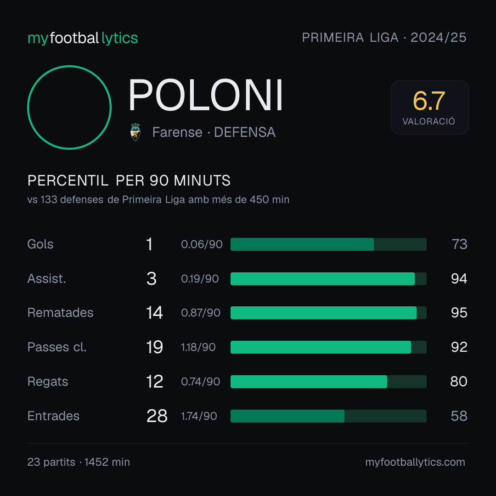Select the Rematades stat label
The height and width of the screenshot is (496, 496).
tap(61, 313)
